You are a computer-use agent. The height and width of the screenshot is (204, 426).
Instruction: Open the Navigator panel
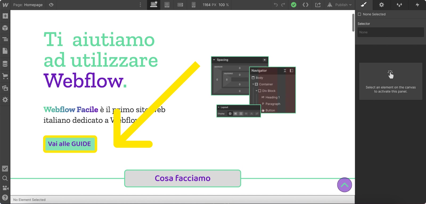[x=5, y=39]
